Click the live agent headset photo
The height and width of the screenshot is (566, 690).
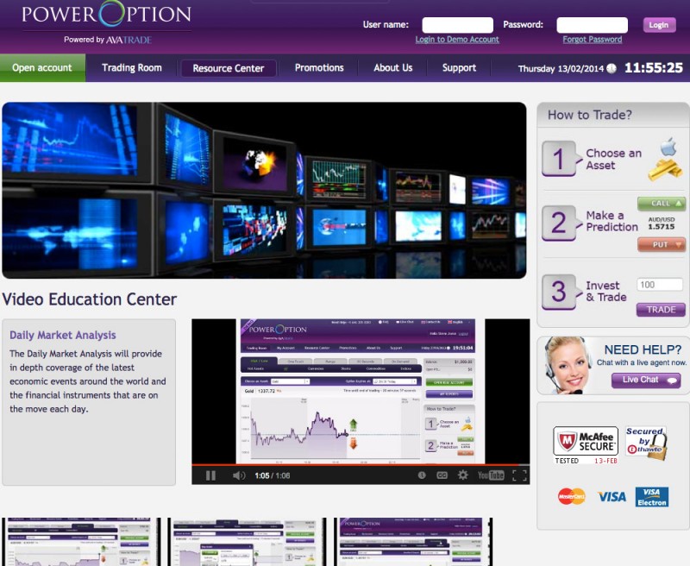[x=567, y=365]
